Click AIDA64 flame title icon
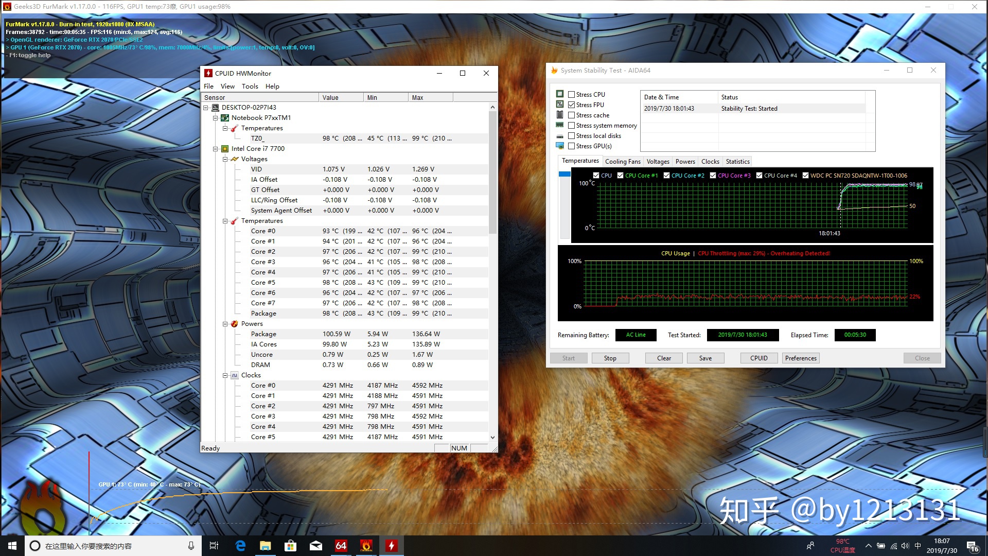 [x=554, y=71]
